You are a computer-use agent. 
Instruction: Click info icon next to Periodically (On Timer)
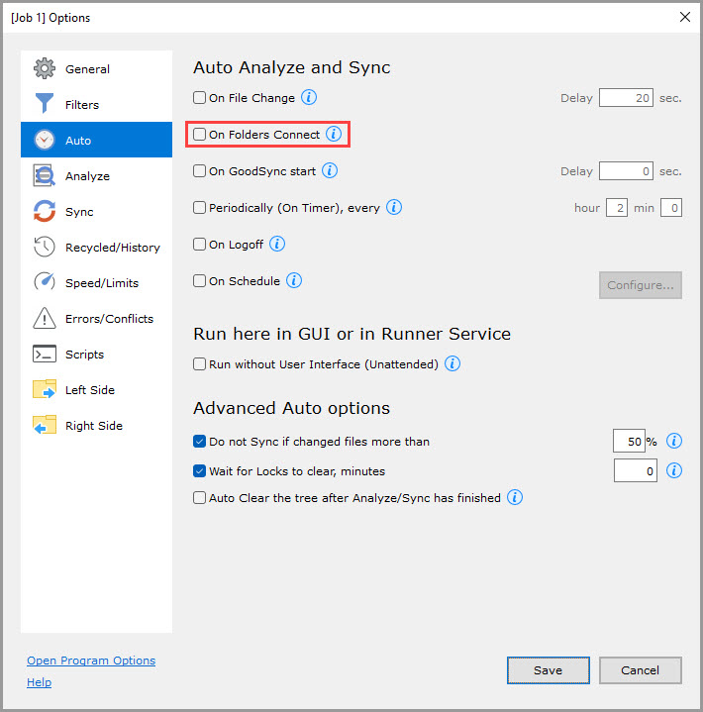(x=393, y=207)
